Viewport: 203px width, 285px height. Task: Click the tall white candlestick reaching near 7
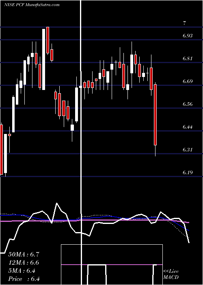point(44,59)
